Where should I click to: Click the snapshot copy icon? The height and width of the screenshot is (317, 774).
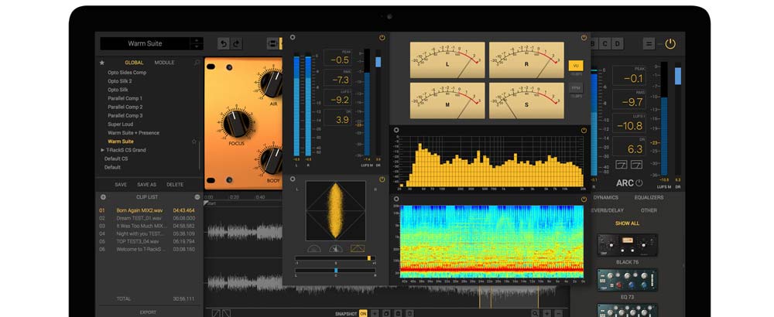[x=386, y=314]
